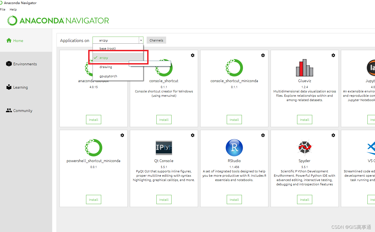Click the RStudio title text
Viewport: 375px width, 232px height.
tap(234, 161)
